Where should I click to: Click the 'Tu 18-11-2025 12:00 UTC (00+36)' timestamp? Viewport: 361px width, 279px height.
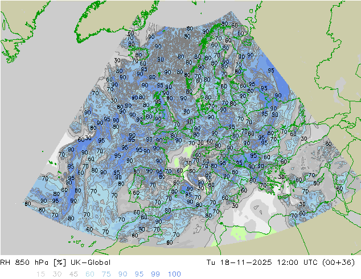[x=281, y=262]
